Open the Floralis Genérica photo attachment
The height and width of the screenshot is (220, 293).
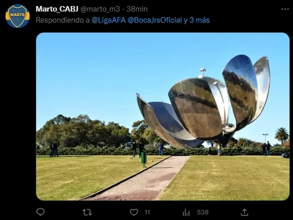click(163, 117)
